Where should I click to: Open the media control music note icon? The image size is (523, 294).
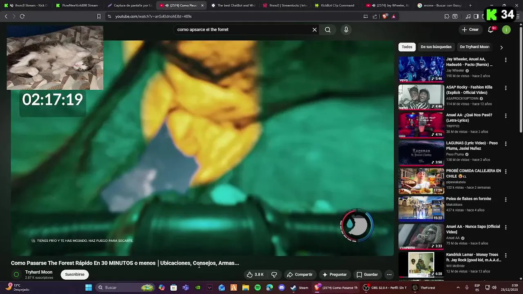point(468,16)
